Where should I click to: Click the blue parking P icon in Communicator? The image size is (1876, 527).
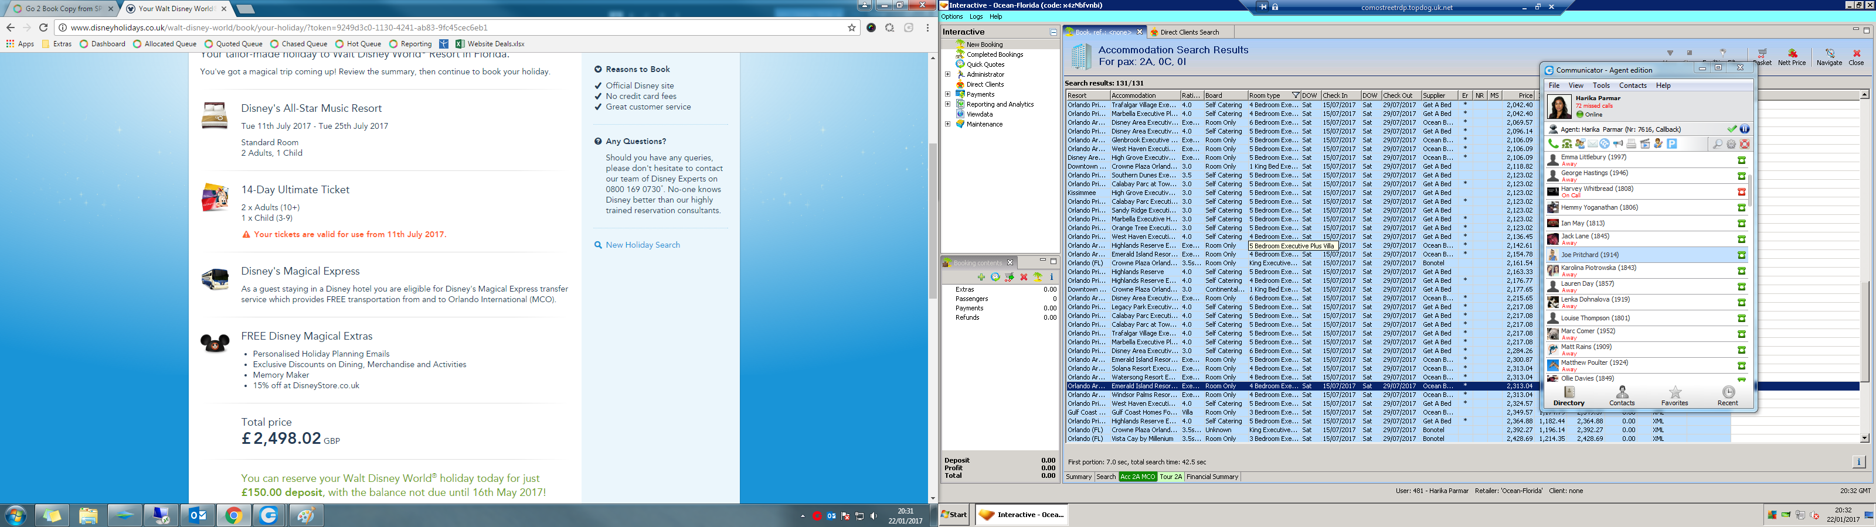pyautogui.click(x=1672, y=144)
